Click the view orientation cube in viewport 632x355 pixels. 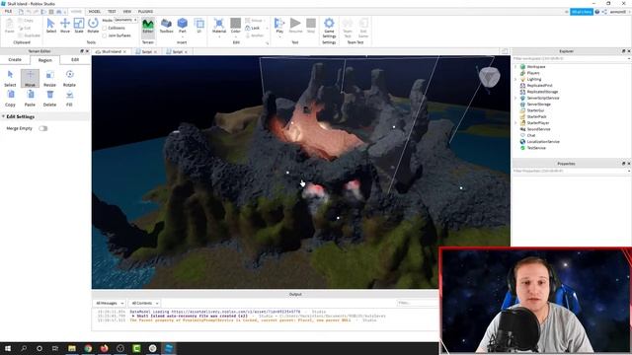click(x=490, y=77)
